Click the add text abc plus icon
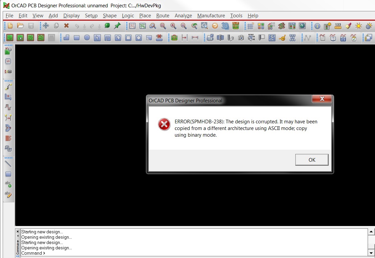The image size is (375, 258). pos(8,184)
